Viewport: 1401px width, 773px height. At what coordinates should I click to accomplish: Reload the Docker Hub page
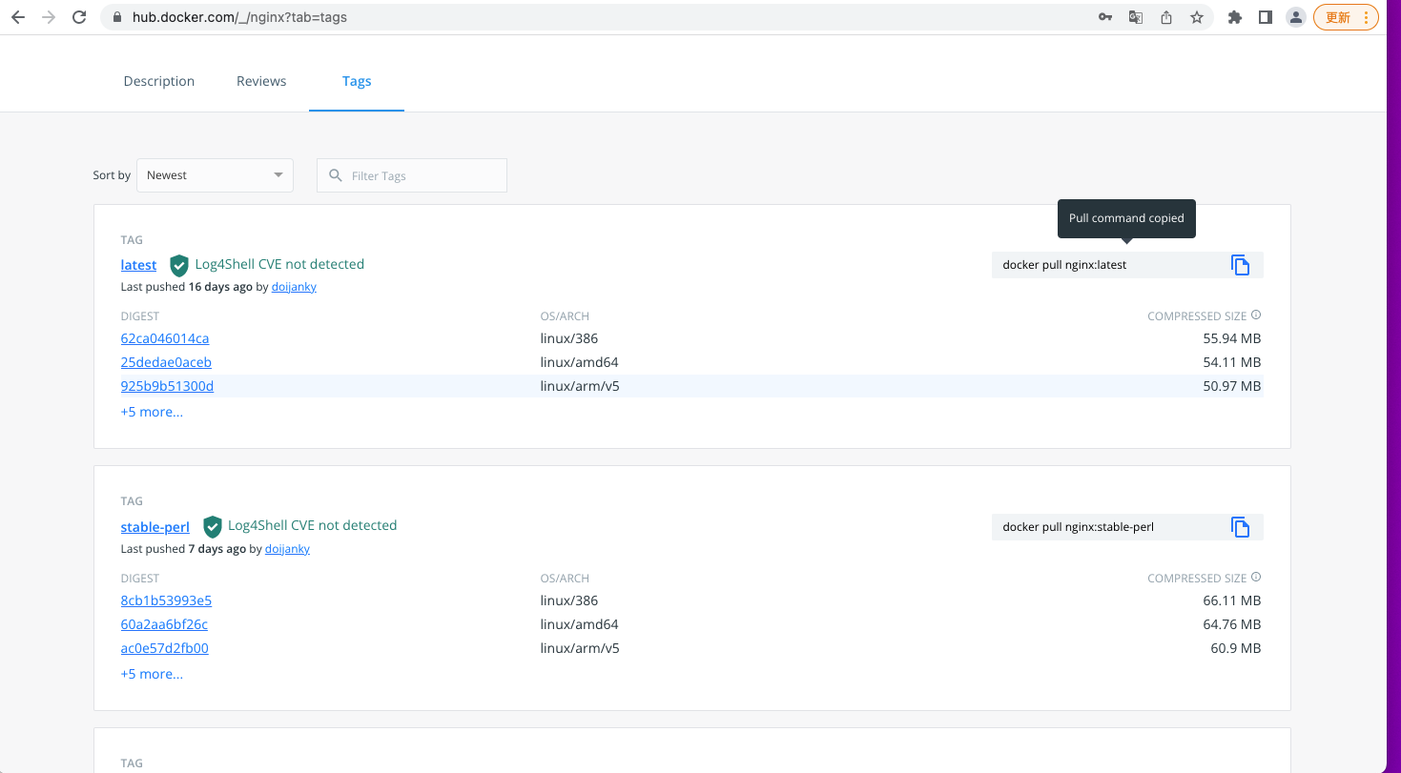[x=80, y=17]
